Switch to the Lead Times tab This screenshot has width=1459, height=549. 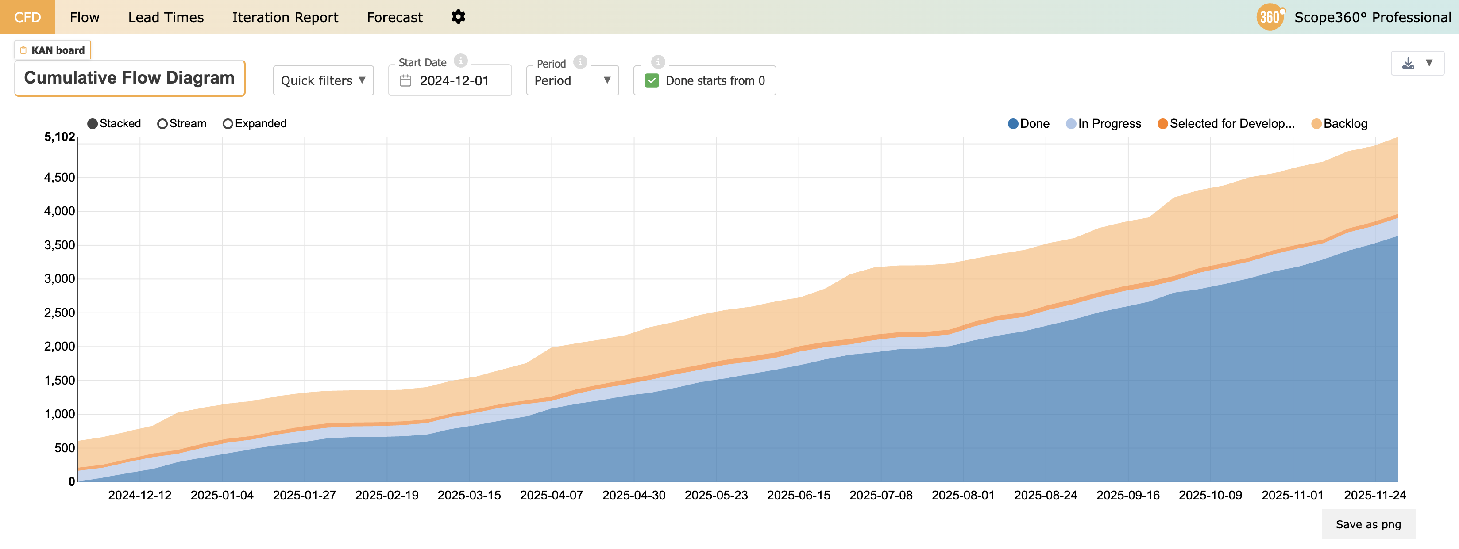(166, 17)
